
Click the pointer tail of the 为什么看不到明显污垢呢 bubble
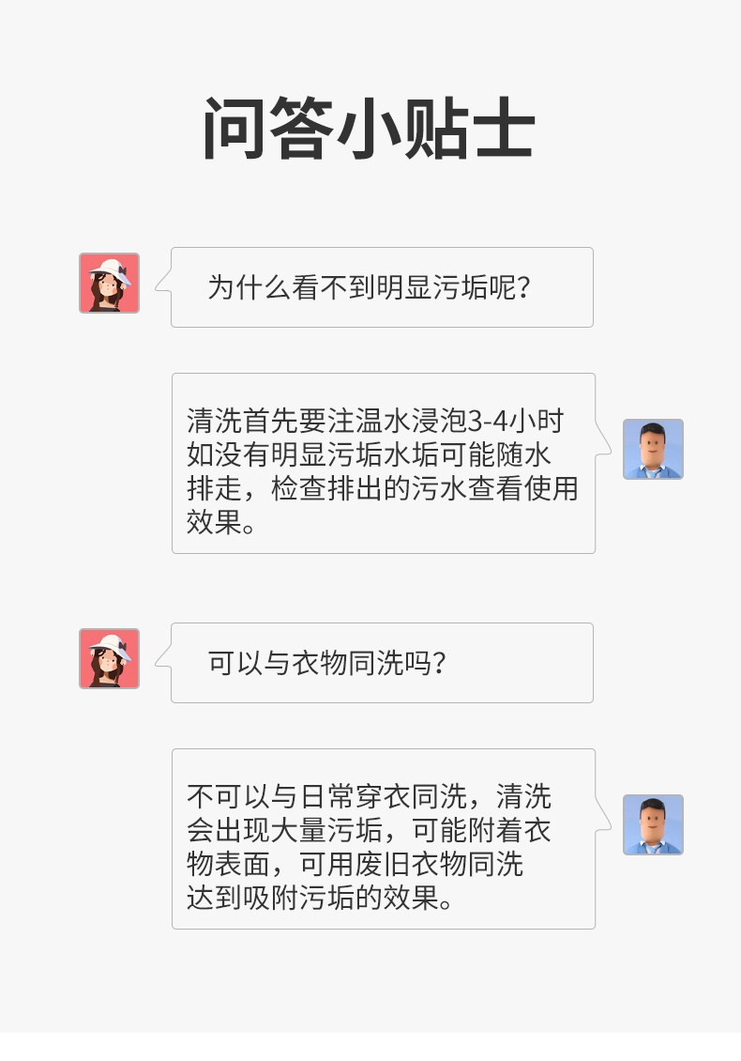coord(163,280)
